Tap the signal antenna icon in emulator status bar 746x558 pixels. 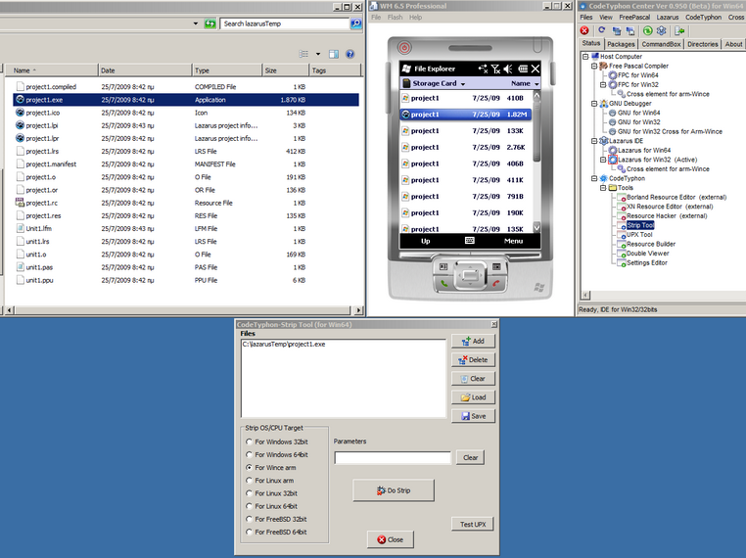point(495,69)
